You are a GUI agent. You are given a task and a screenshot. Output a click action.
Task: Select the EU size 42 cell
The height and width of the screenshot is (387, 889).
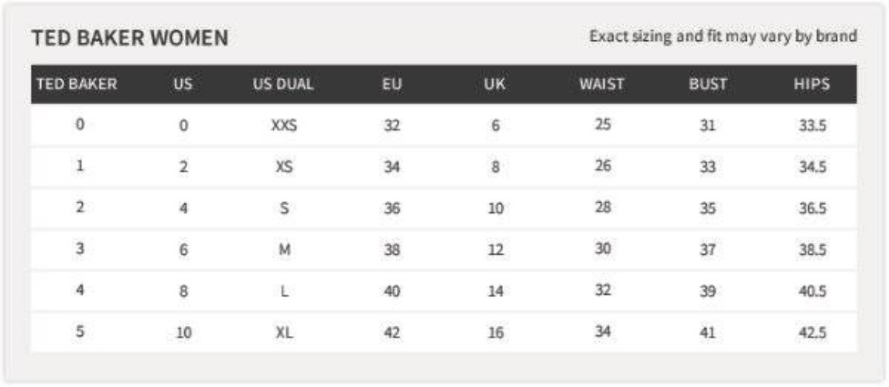pyautogui.click(x=392, y=334)
